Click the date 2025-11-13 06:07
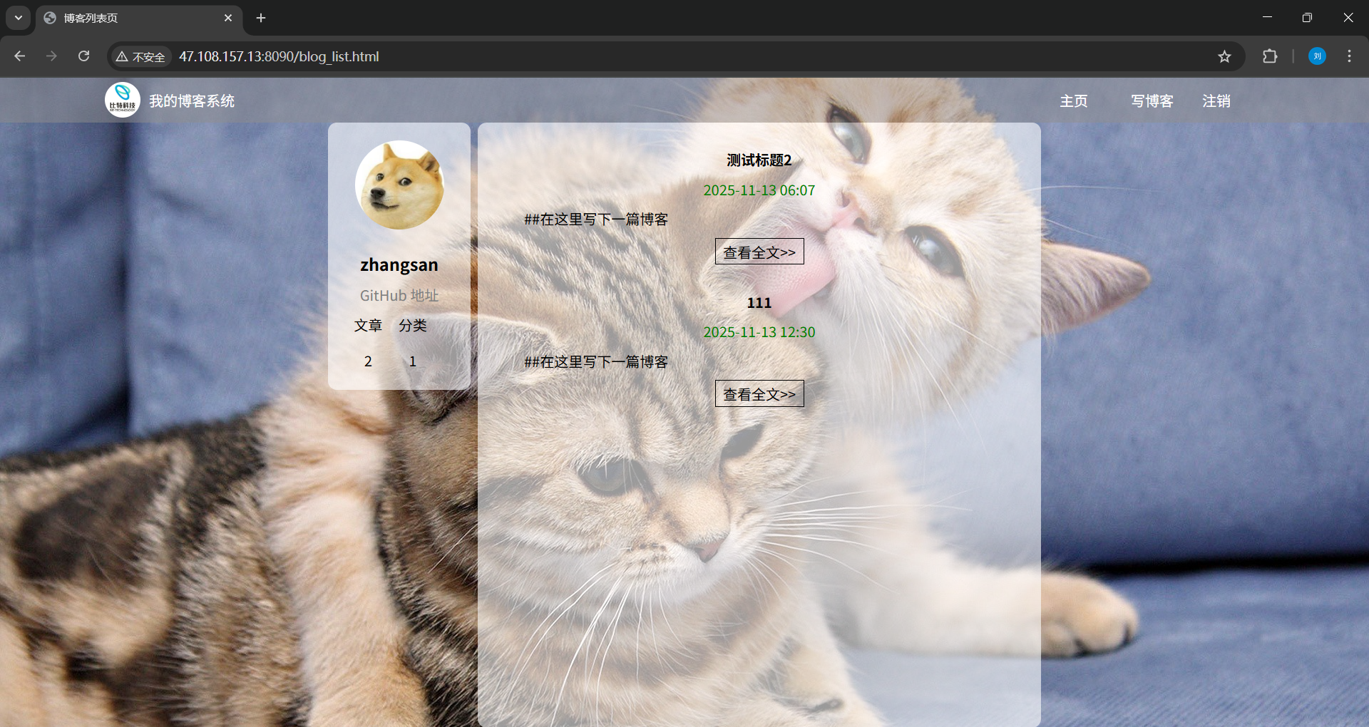1369x727 pixels. (759, 190)
